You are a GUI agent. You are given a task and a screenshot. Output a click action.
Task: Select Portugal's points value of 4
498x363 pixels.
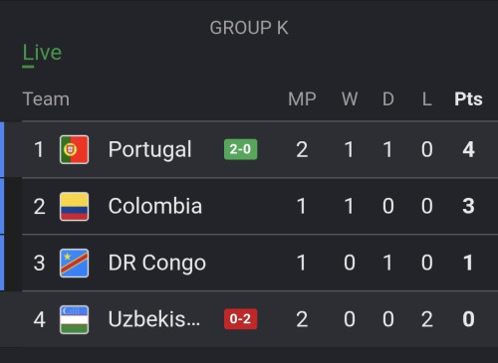pyautogui.click(x=468, y=149)
